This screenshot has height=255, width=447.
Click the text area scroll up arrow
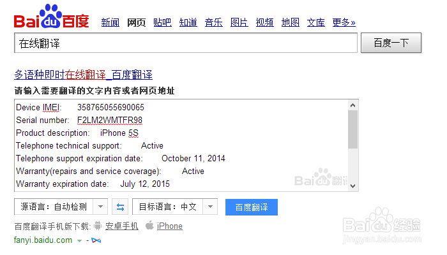point(352,105)
